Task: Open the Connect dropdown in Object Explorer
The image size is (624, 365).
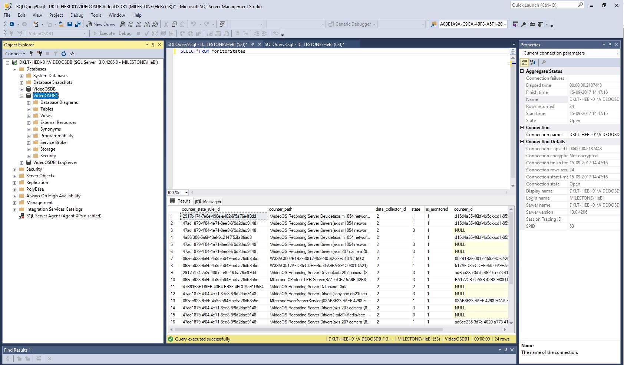Action: [15, 53]
